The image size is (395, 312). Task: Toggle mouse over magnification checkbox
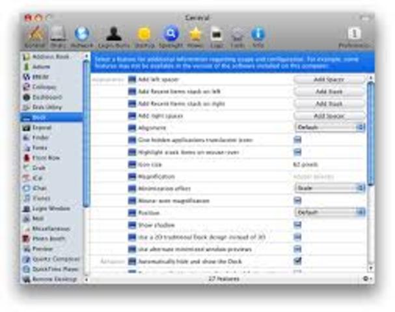(x=297, y=200)
